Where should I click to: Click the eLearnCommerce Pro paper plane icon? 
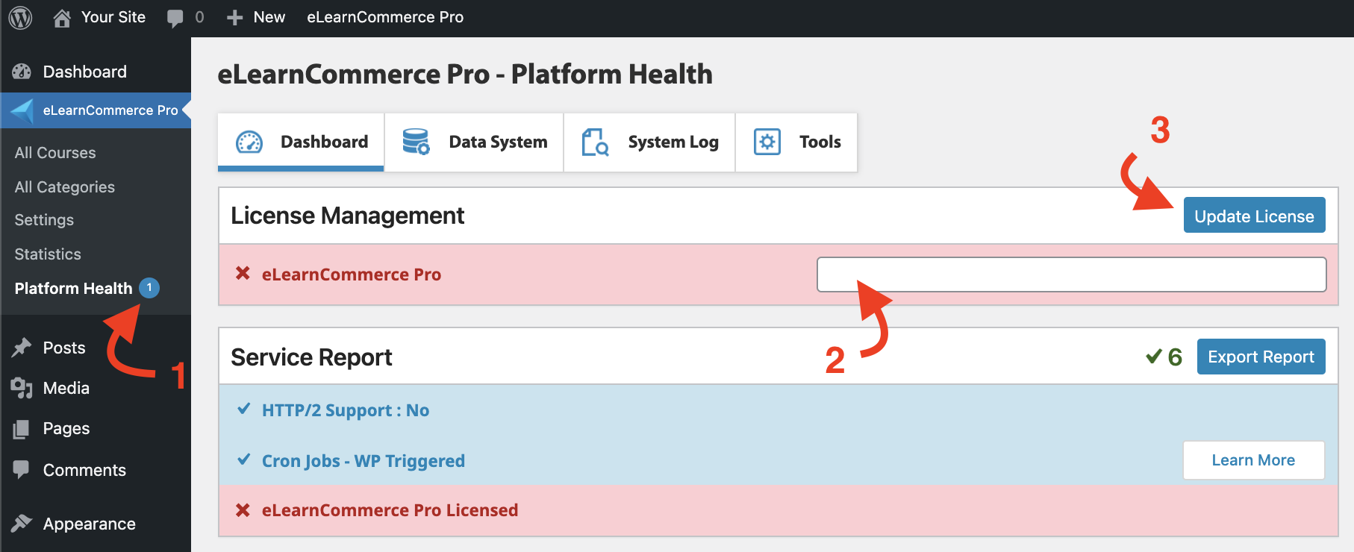tap(22, 110)
